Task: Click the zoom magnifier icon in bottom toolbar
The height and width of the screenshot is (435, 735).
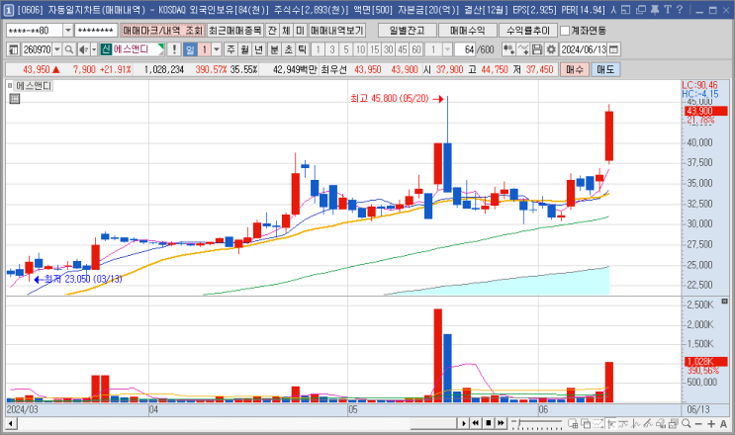Action: coord(687,423)
